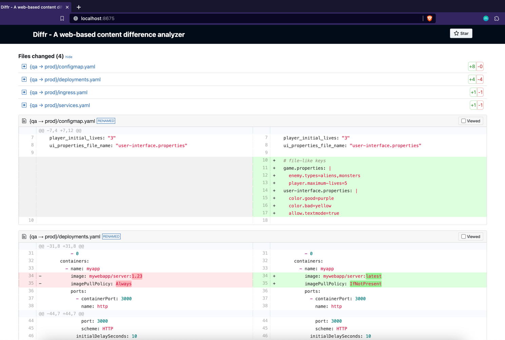Image resolution: width=505 pixels, height=340 pixels.
Task: Click the star icon inside the Star button
Action: 456,33
